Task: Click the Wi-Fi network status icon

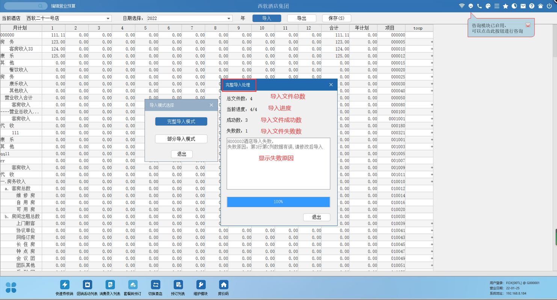Action: tap(462, 6)
